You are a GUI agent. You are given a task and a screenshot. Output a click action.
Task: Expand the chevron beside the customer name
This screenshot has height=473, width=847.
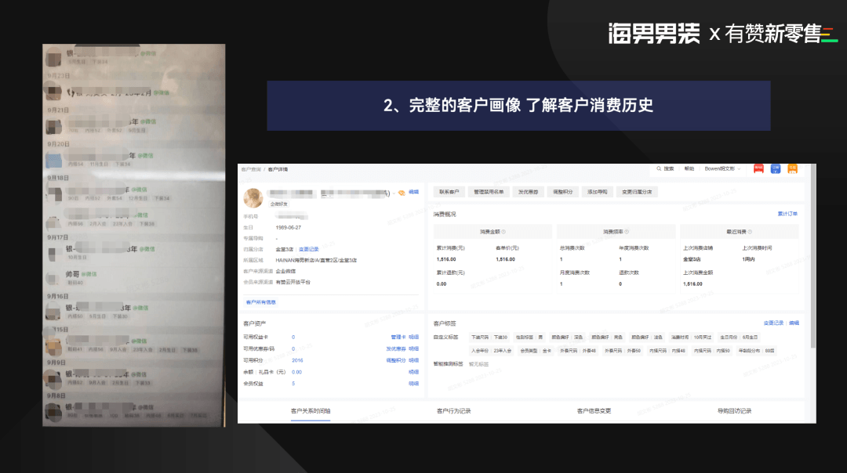click(394, 193)
